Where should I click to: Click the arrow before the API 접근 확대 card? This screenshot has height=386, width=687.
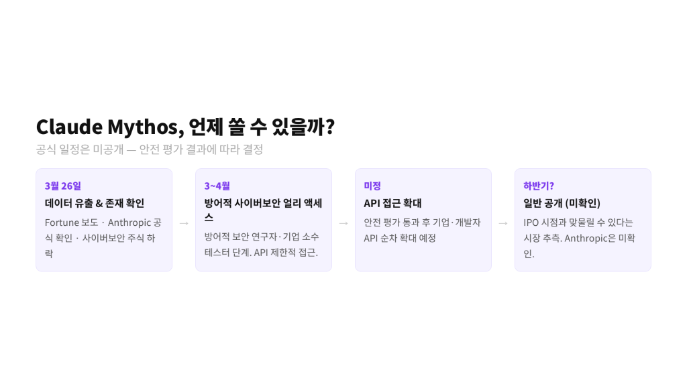tap(343, 223)
